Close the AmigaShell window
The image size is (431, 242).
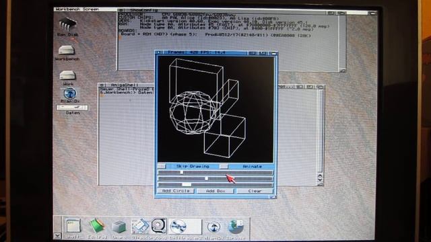(102, 85)
